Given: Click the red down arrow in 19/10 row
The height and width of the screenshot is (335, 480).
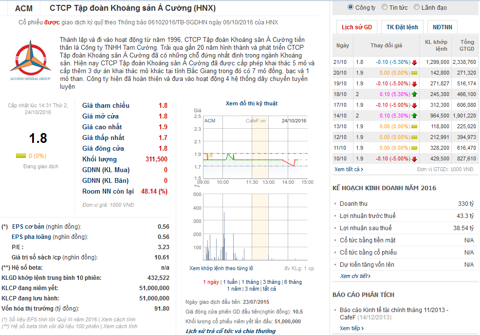Looking at the screenshot, I should coord(414,84).
